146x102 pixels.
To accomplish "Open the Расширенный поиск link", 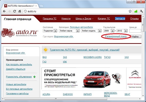I will coord(116,36).
